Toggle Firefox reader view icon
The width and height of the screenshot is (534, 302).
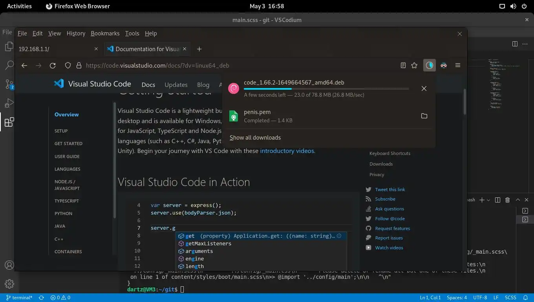(x=403, y=65)
